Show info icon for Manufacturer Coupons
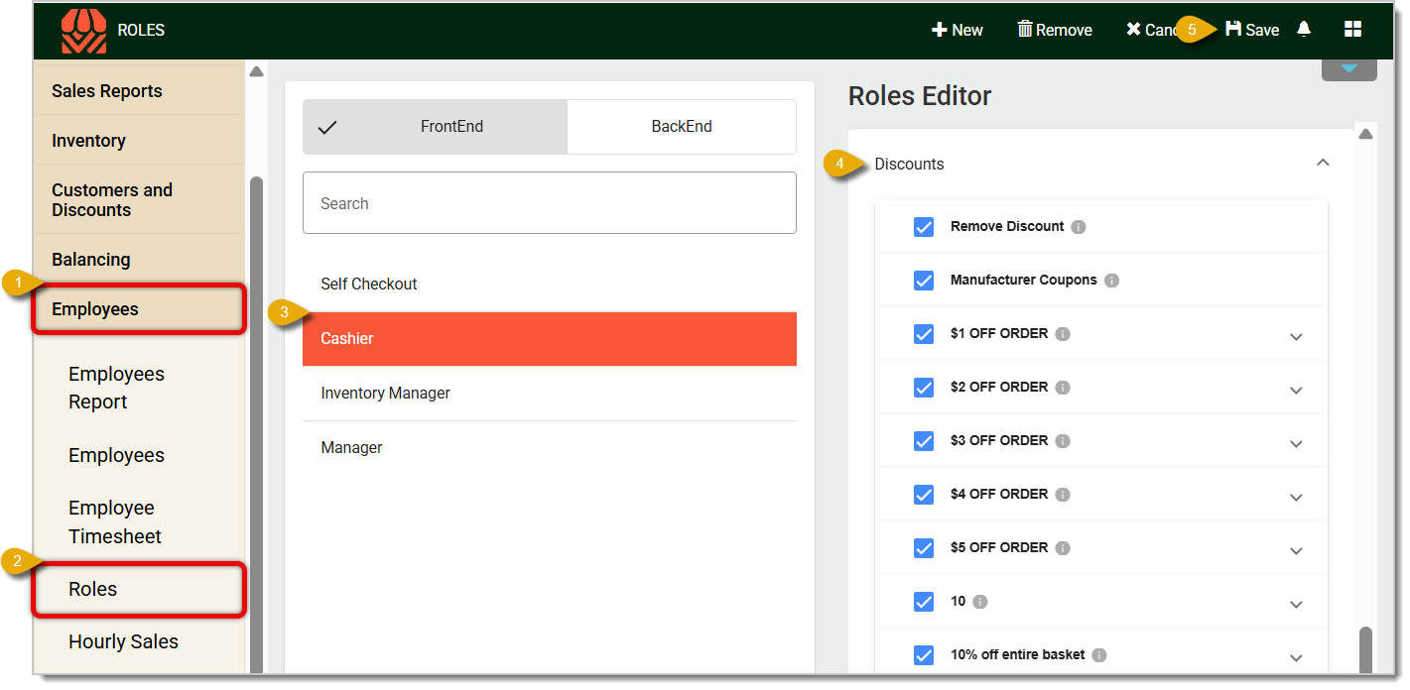This screenshot has height=690, width=1410. point(1111,281)
